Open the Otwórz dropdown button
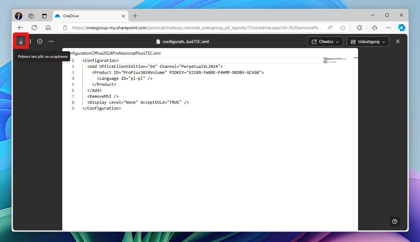 point(325,41)
